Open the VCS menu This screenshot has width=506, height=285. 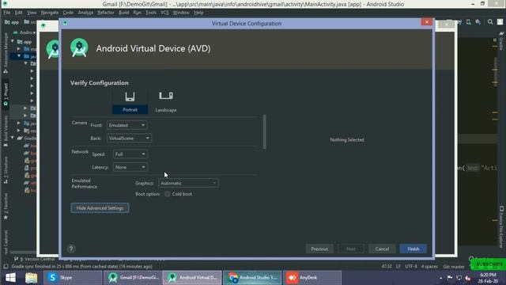(x=164, y=13)
